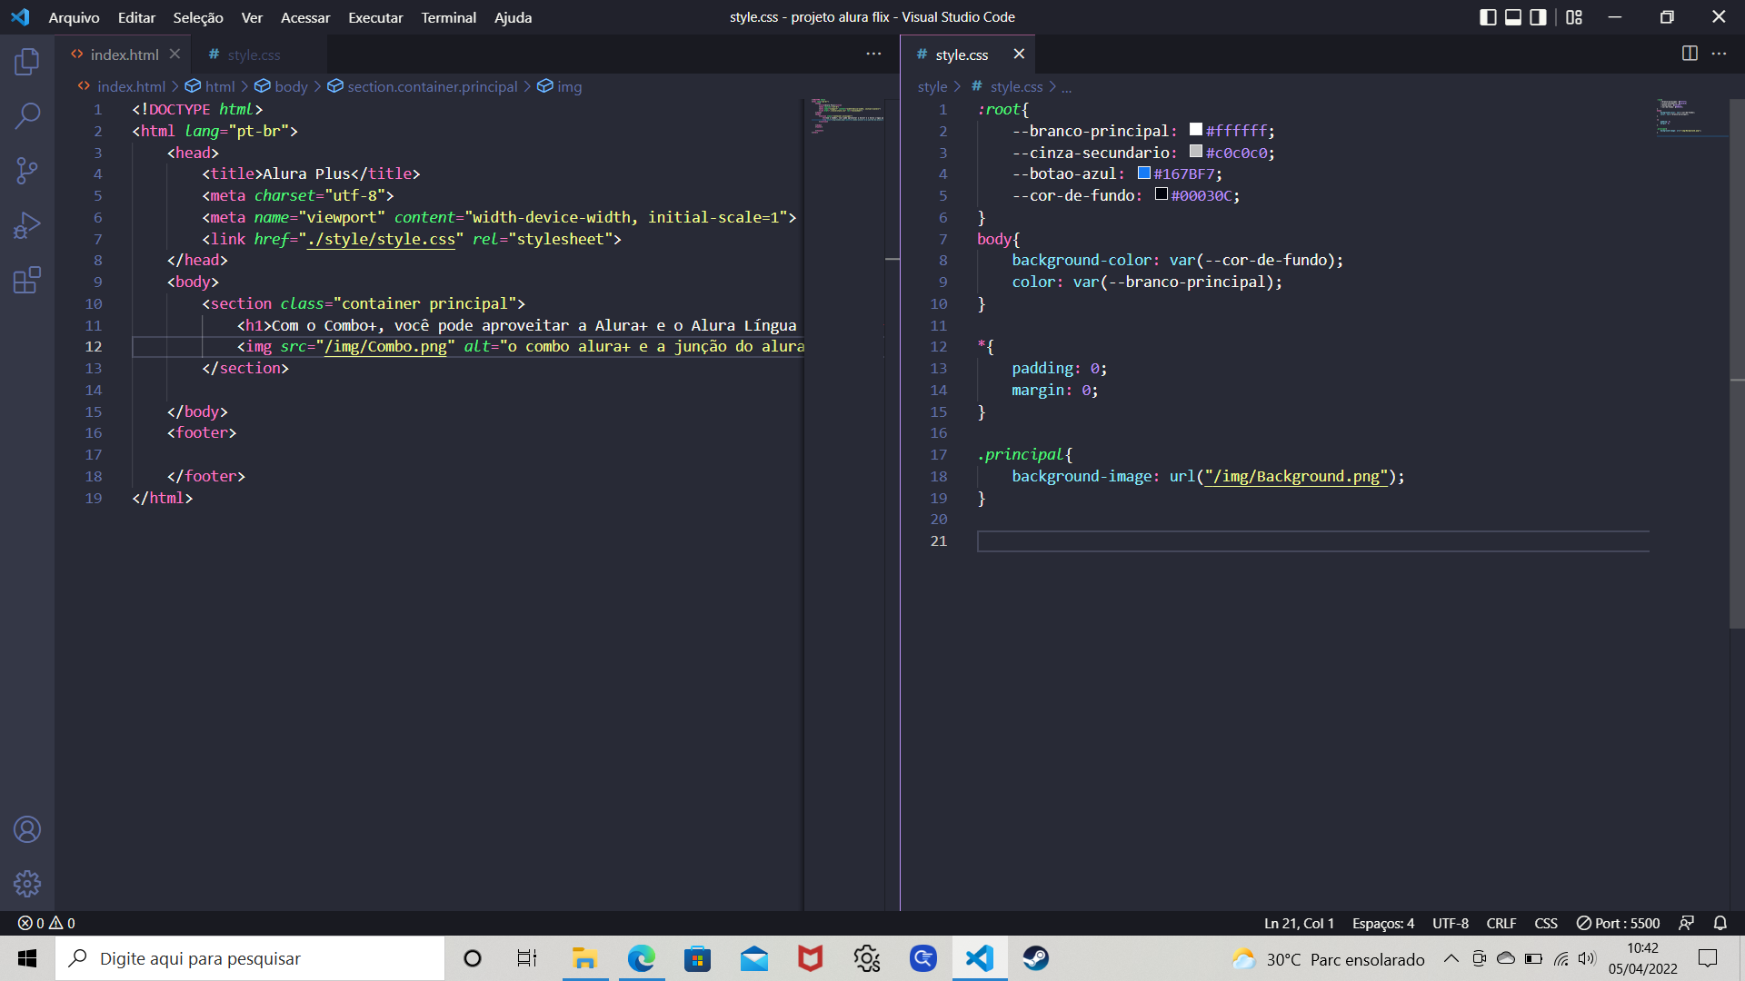Click the style.css editor vertical scrollbar

point(1737,363)
